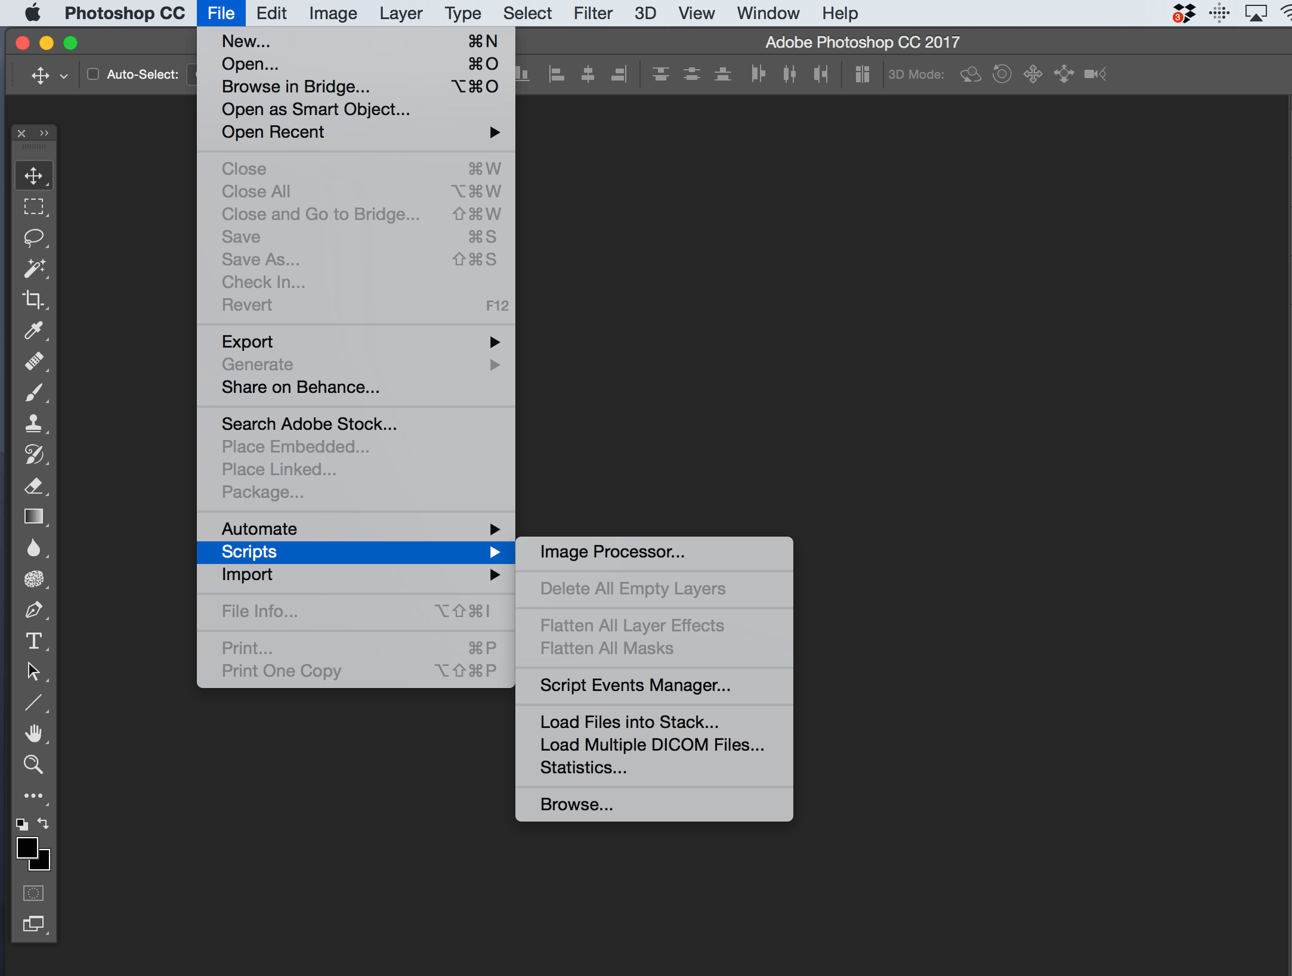Viewport: 1292px width, 976px height.
Task: Open Move tool preset picker dropdown
Action: [64, 76]
